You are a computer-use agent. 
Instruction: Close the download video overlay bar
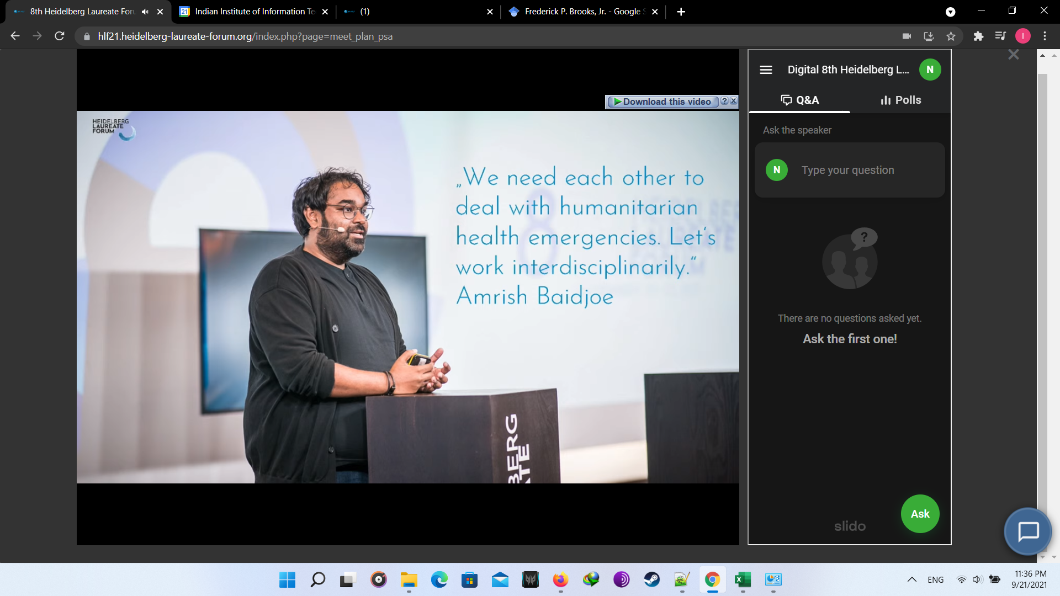[734, 101]
